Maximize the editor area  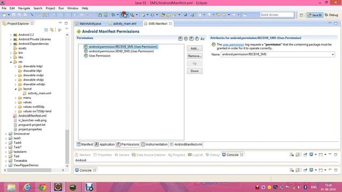(x=336, y=23)
